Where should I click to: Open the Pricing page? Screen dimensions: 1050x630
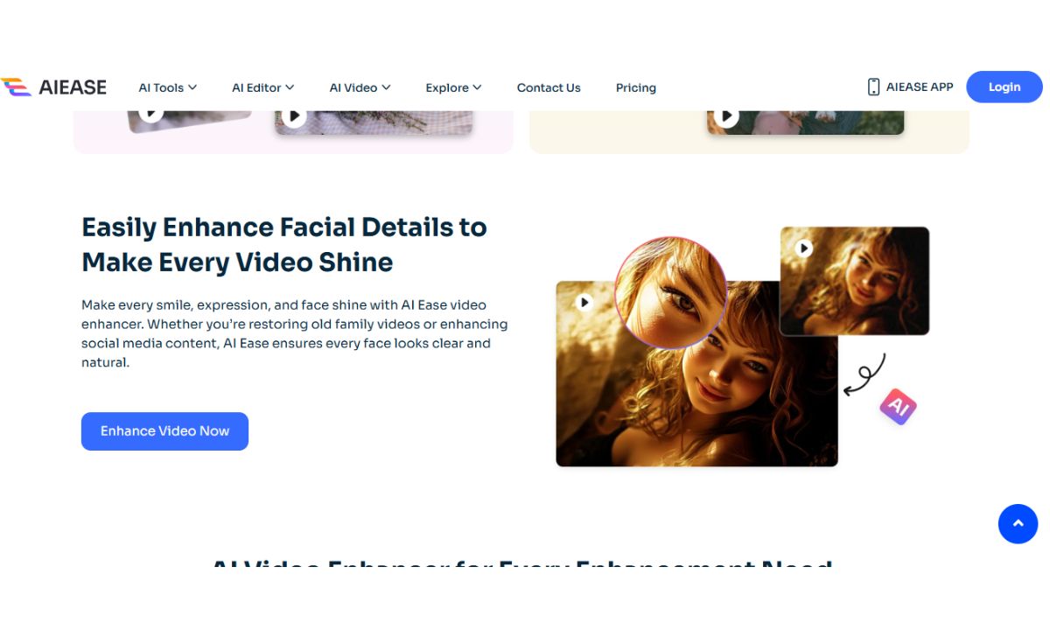pos(635,87)
